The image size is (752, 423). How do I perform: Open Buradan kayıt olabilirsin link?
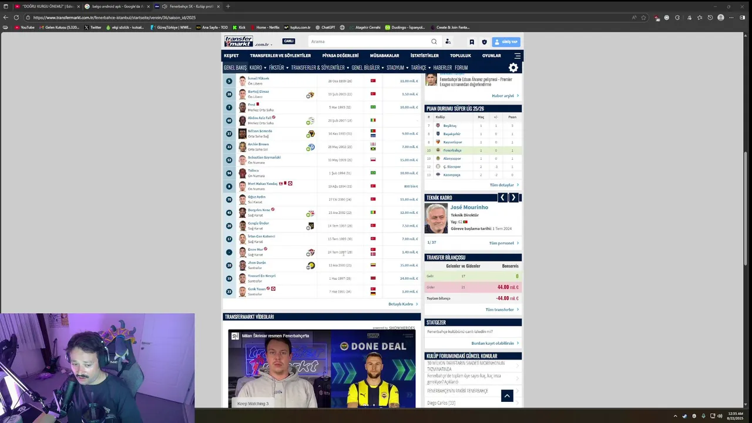495,343
